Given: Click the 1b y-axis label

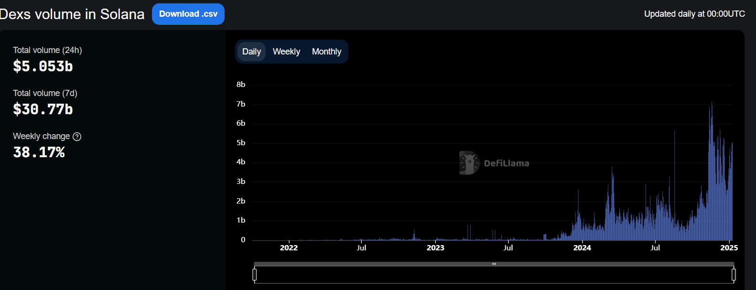Looking at the screenshot, I should (241, 220).
